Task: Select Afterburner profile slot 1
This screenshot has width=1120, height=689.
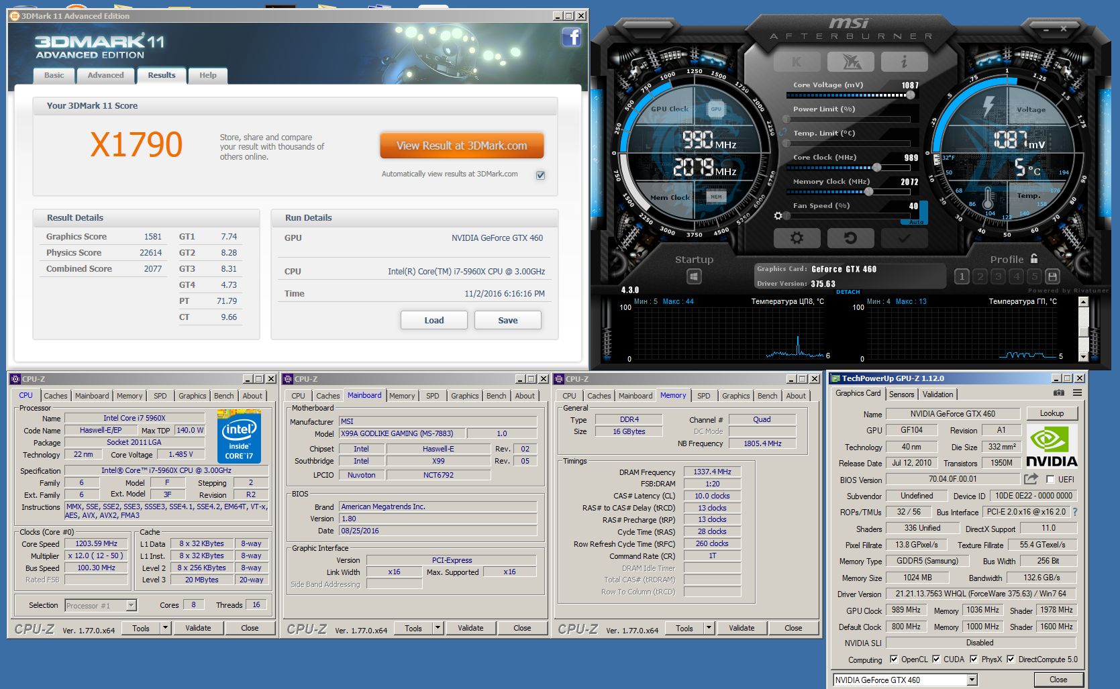Action: pos(962,276)
